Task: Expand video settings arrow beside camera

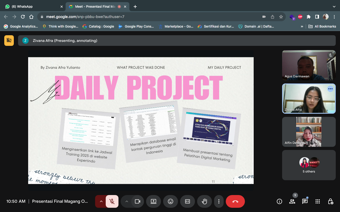Action: coord(127,201)
